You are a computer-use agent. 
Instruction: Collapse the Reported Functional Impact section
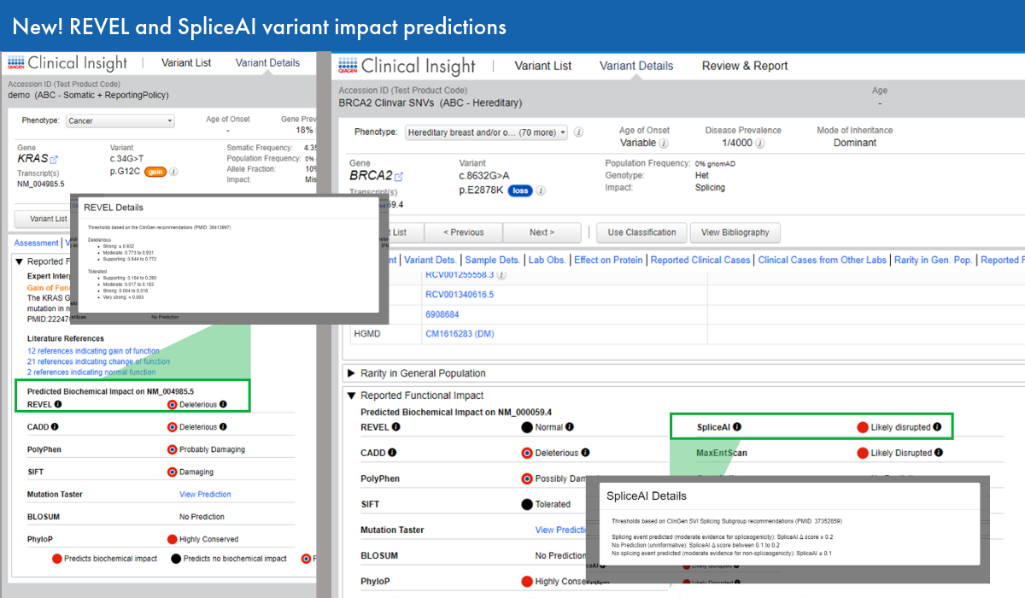(351, 396)
